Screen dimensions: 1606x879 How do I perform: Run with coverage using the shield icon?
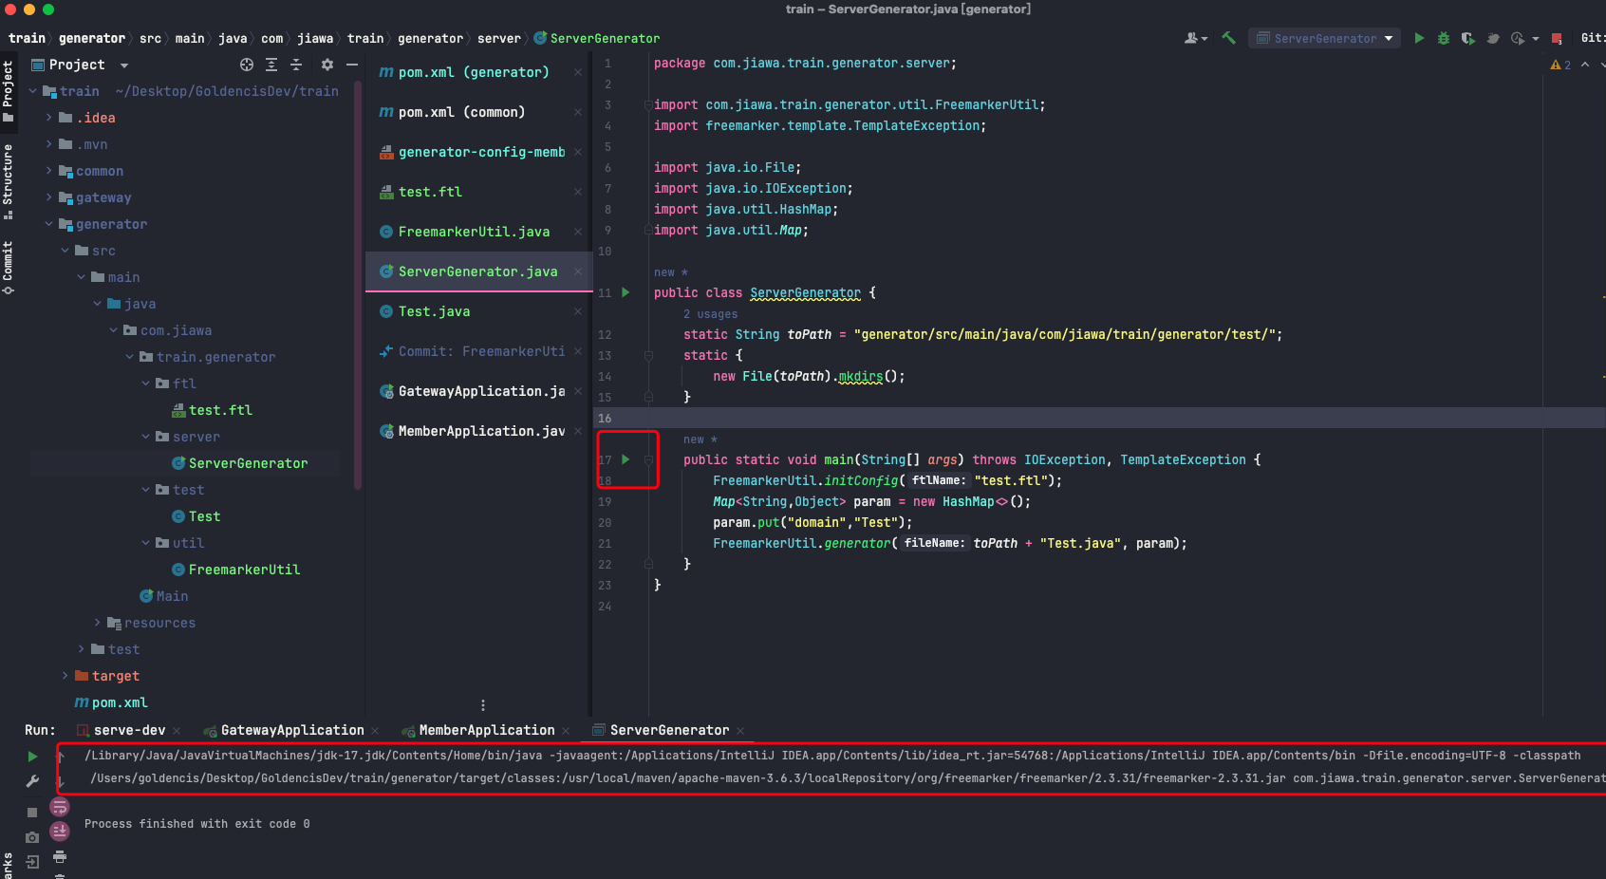(1468, 38)
